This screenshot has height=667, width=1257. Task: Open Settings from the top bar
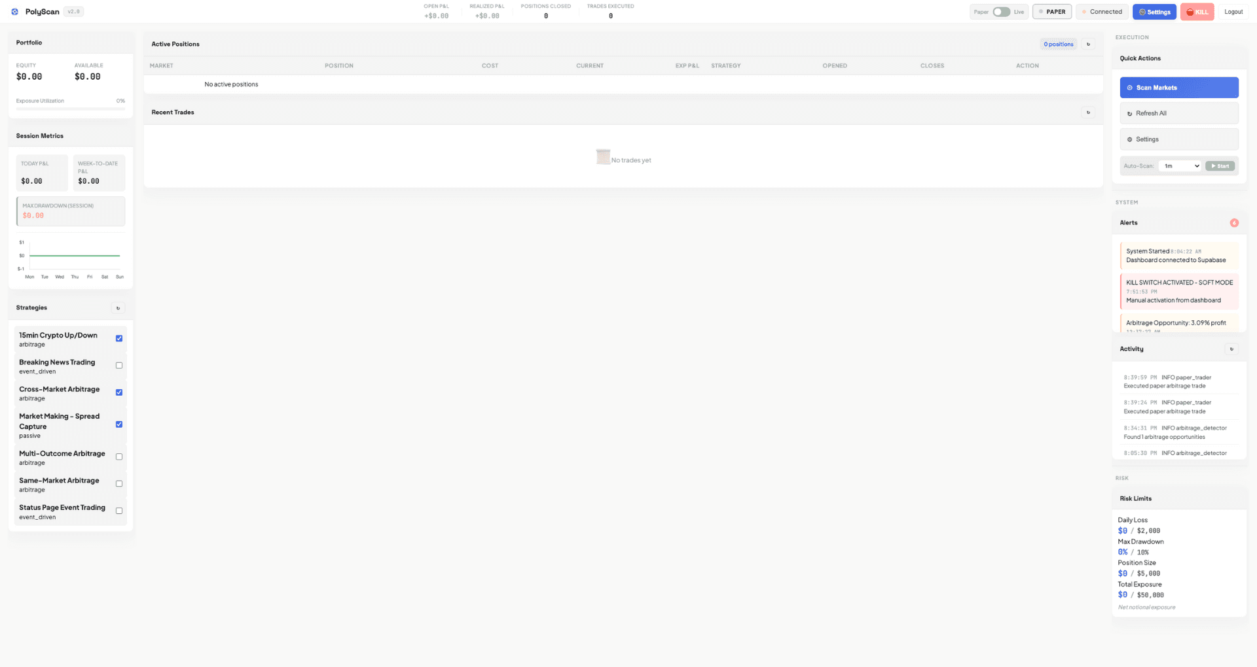tap(1154, 12)
